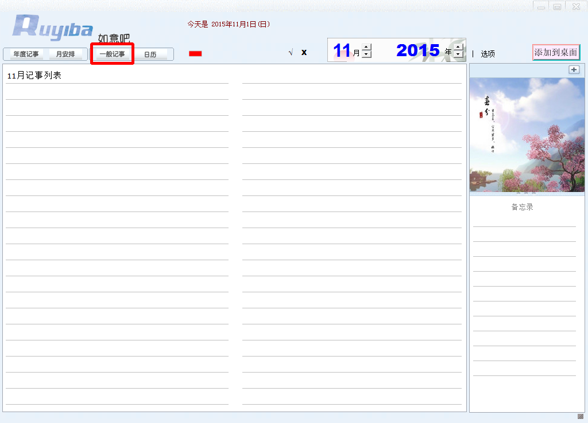Click the 11月记事列表 title
The width and height of the screenshot is (588, 423).
click(x=34, y=75)
